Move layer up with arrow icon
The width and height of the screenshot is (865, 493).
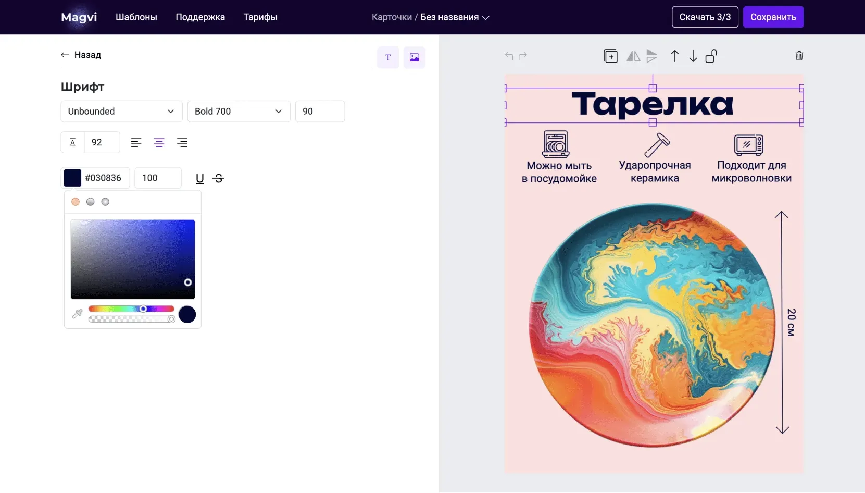(674, 56)
